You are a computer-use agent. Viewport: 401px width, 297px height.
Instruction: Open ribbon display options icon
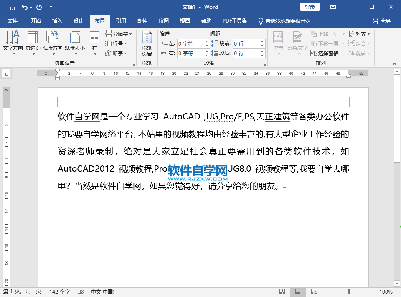point(333,7)
